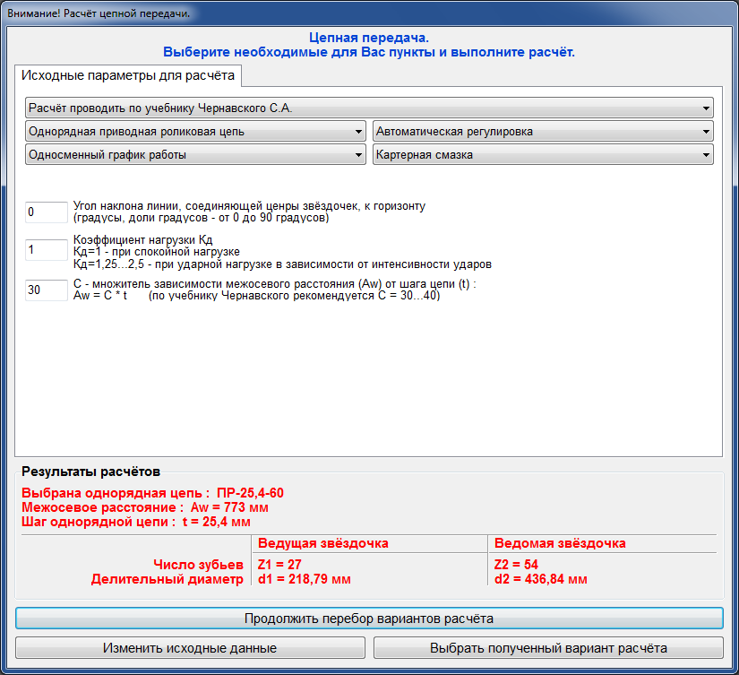This screenshot has height=675, width=739.
Task: Click the C multiplier input field
Action: pos(47,290)
